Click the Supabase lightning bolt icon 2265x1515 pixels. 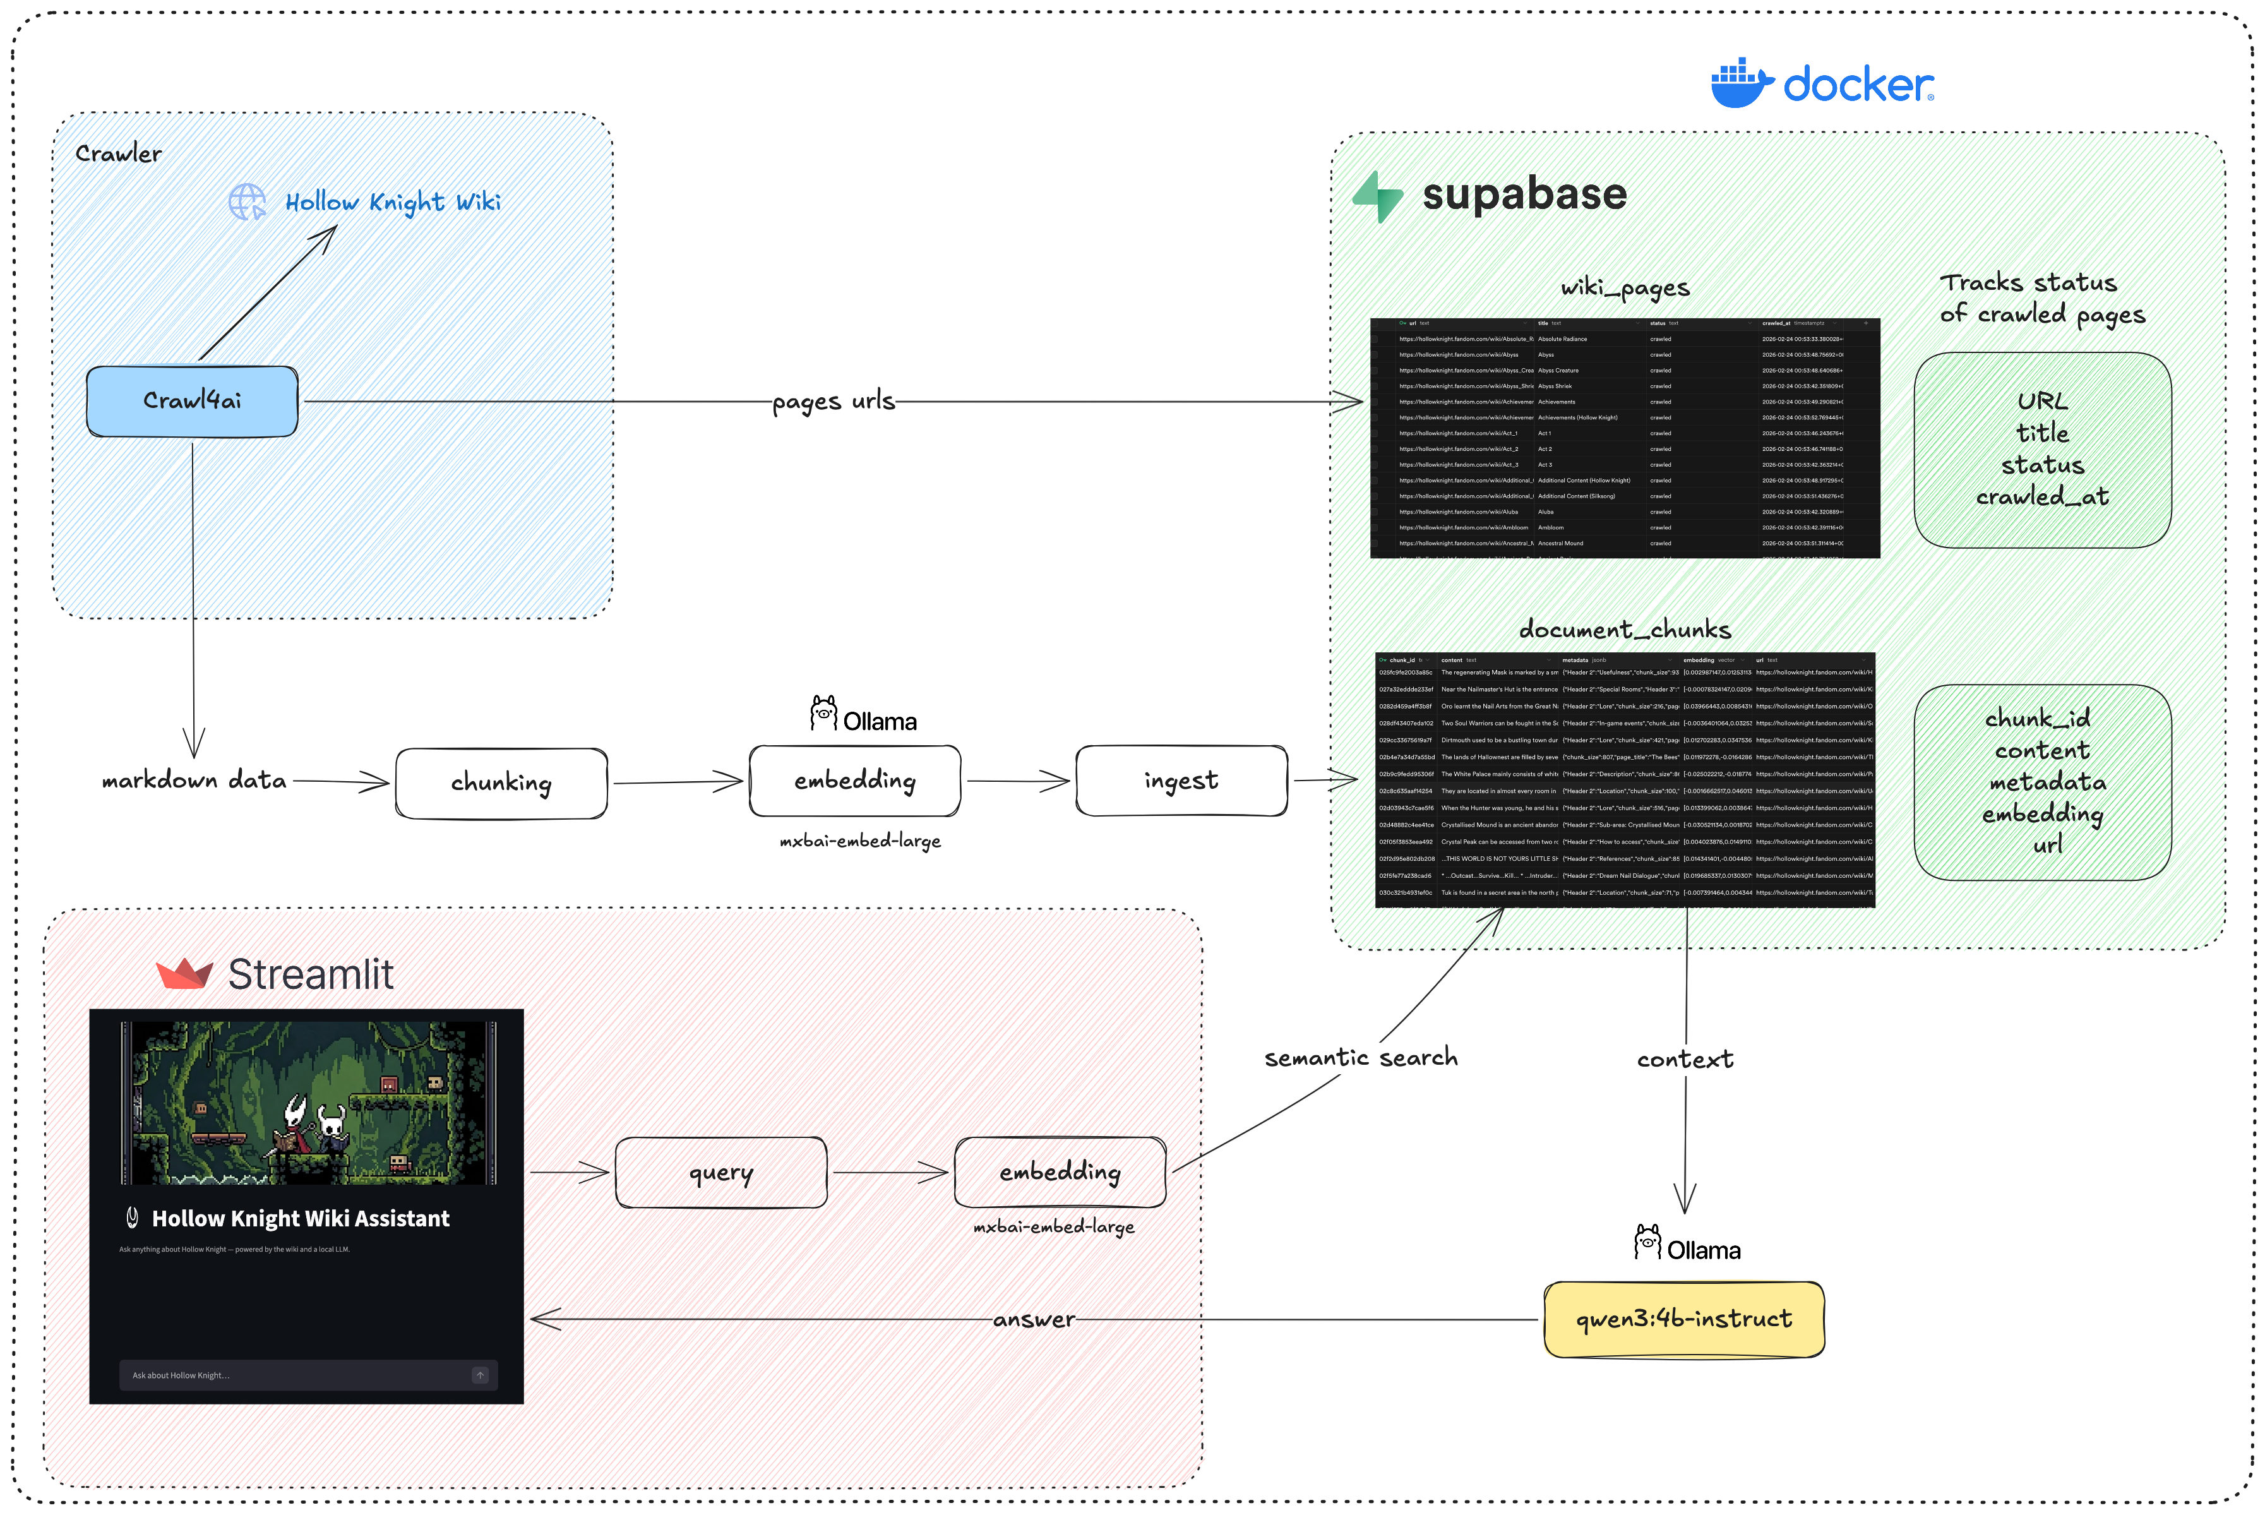[1377, 197]
